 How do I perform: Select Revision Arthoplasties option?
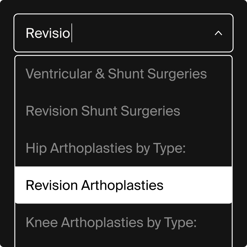pyautogui.click(x=94, y=185)
